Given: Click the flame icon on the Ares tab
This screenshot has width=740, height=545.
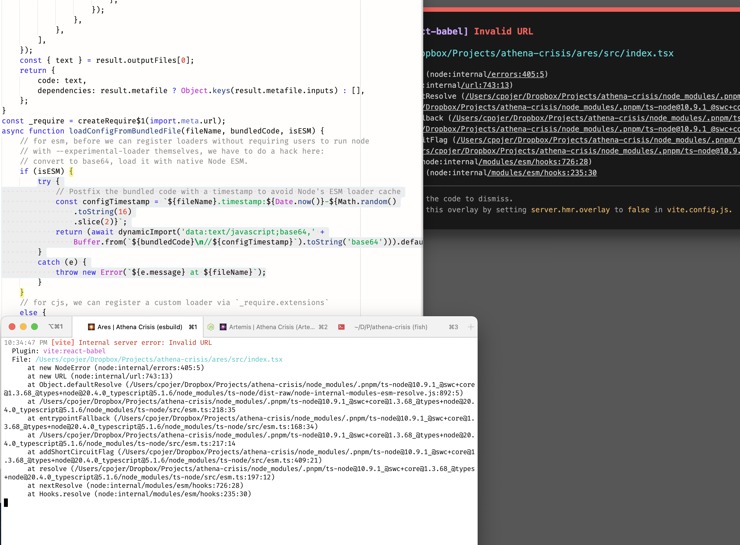Looking at the screenshot, I should [91, 327].
